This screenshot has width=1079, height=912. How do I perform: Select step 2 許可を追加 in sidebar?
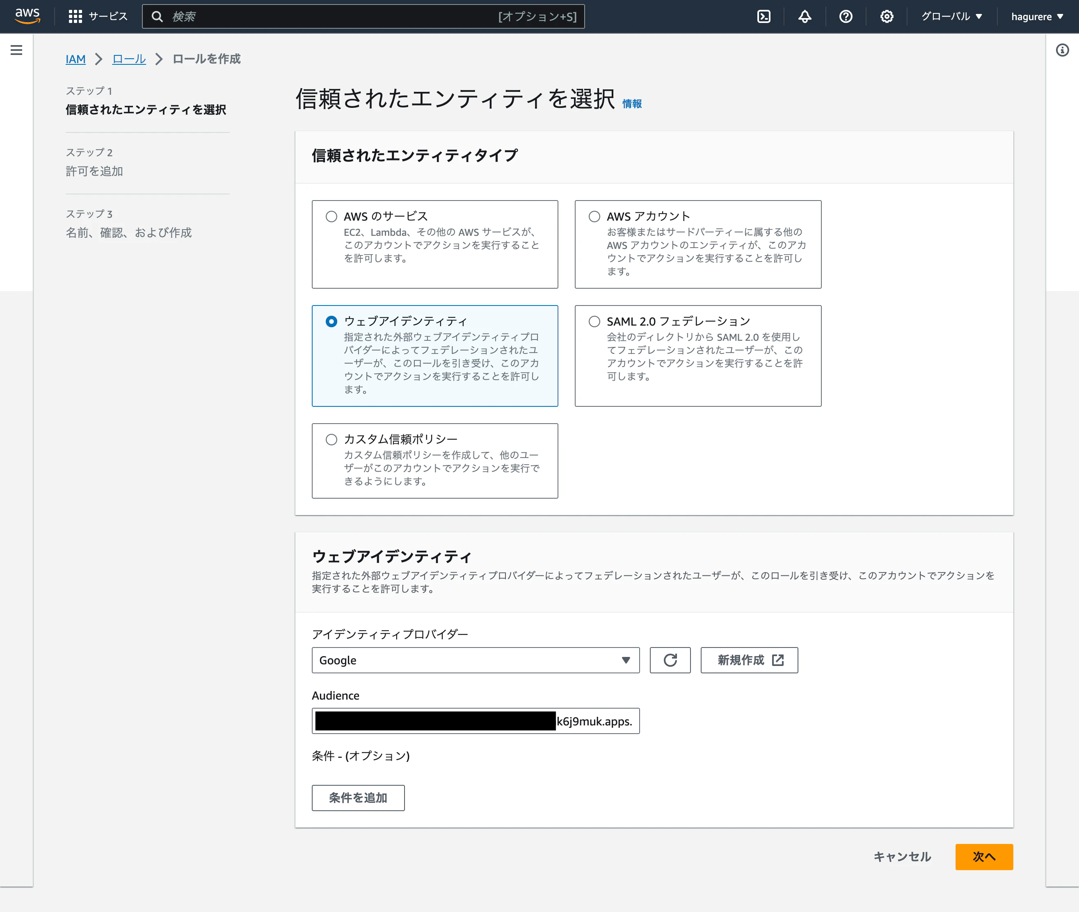point(94,171)
